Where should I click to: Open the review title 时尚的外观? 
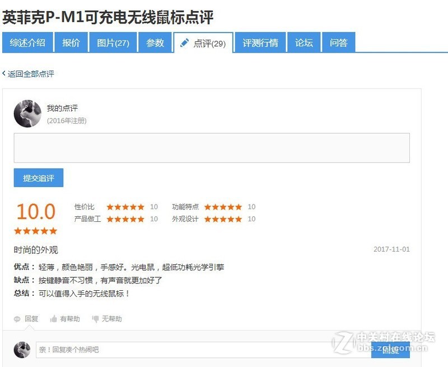click(36, 250)
